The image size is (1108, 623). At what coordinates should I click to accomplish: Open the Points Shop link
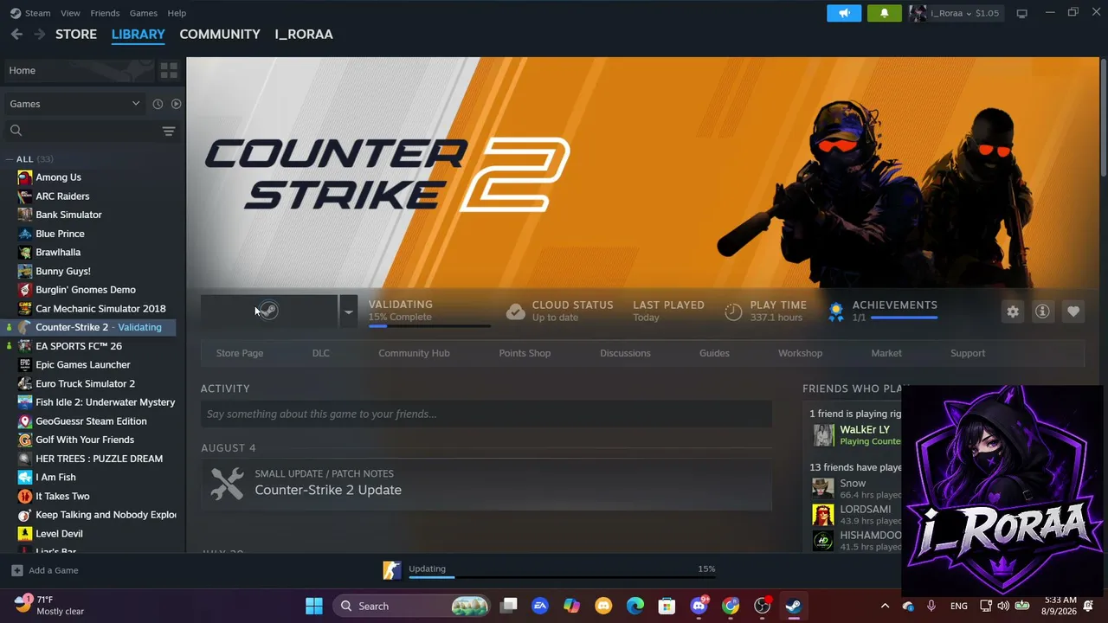tap(525, 353)
